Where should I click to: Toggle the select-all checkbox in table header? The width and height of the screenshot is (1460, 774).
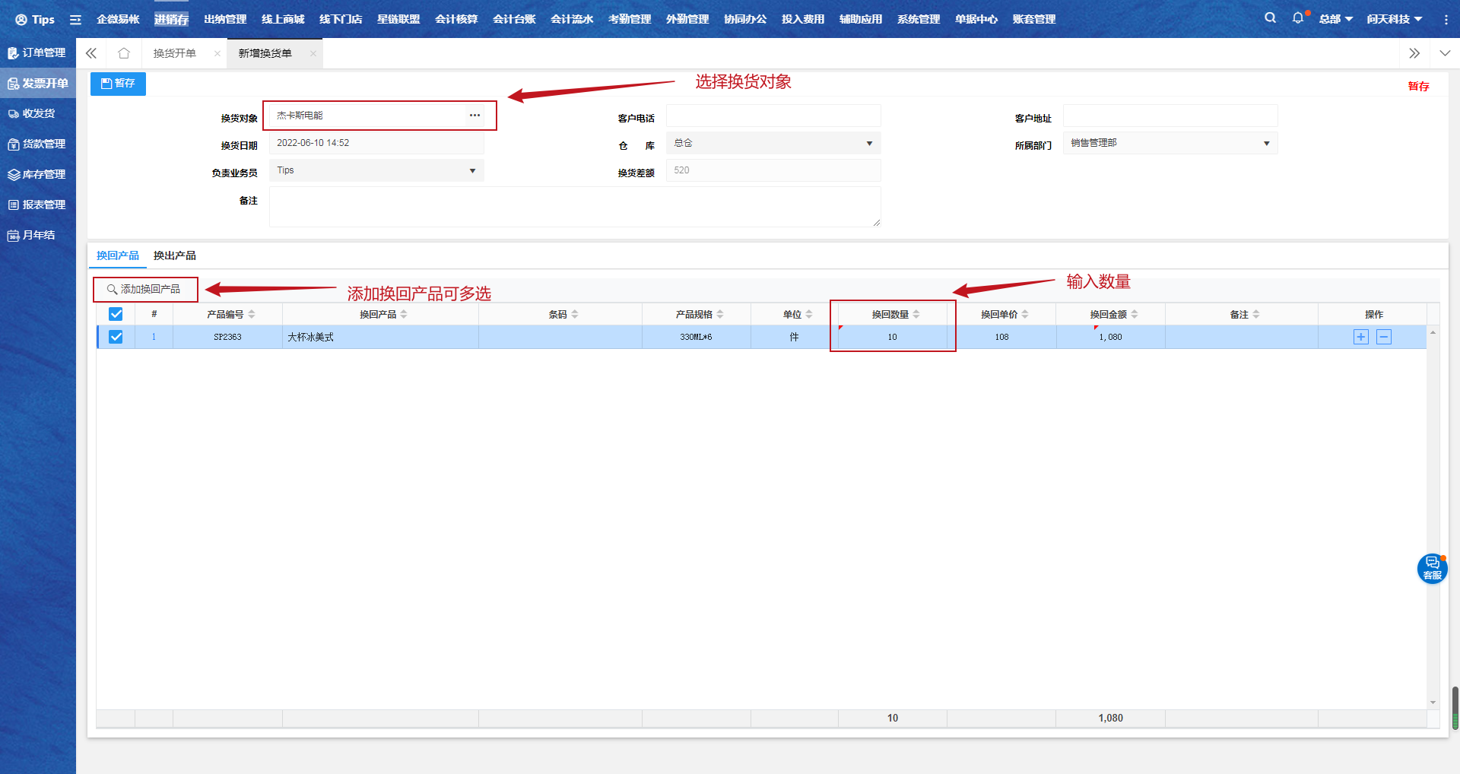pyautogui.click(x=116, y=314)
